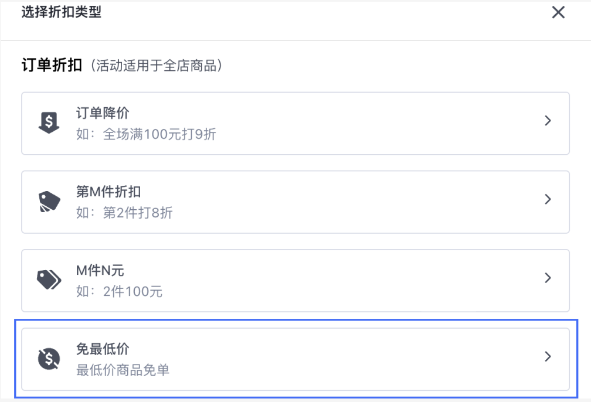Open the 第M件折扣 chevron arrow
591x402 pixels.
tap(548, 199)
